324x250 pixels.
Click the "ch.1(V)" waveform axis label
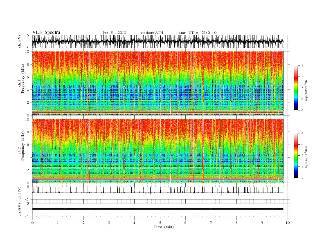pos(19,41)
